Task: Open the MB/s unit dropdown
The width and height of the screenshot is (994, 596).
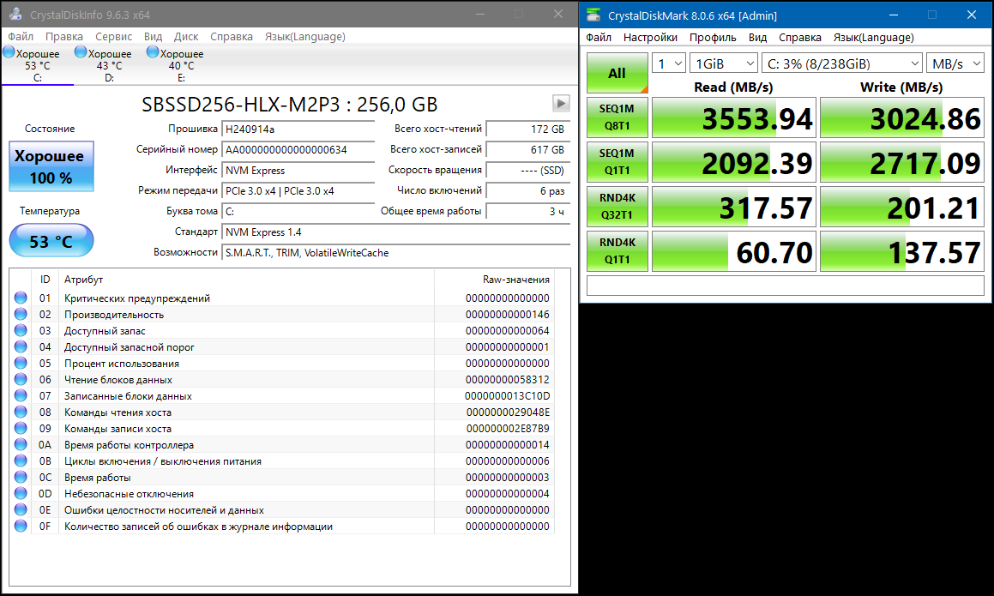Action: click(x=955, y=63)
